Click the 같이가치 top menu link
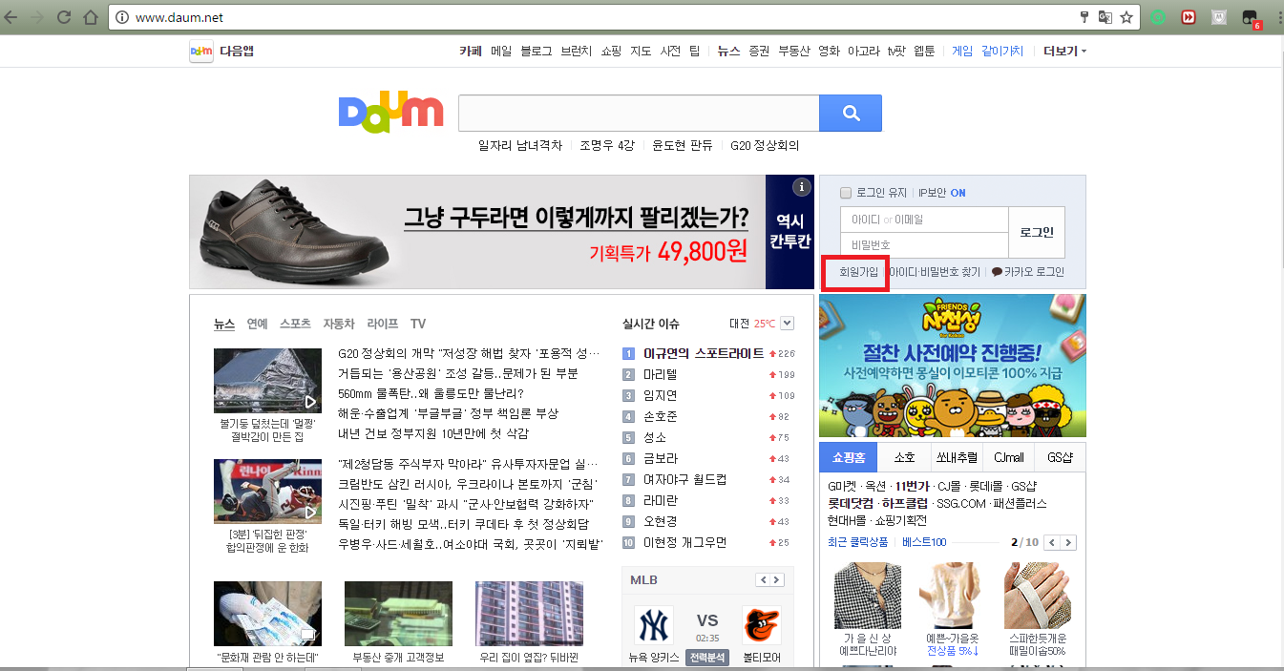The height and width of the screenshot is (671, 1284). 1002,51
